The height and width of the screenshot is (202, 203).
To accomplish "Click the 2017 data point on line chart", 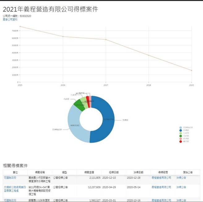I will pyautogui.click(x=106, y=40).
